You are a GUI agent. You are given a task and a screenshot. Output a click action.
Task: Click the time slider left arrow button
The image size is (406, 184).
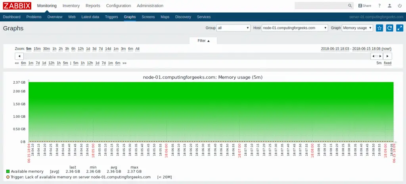point(17,56)
